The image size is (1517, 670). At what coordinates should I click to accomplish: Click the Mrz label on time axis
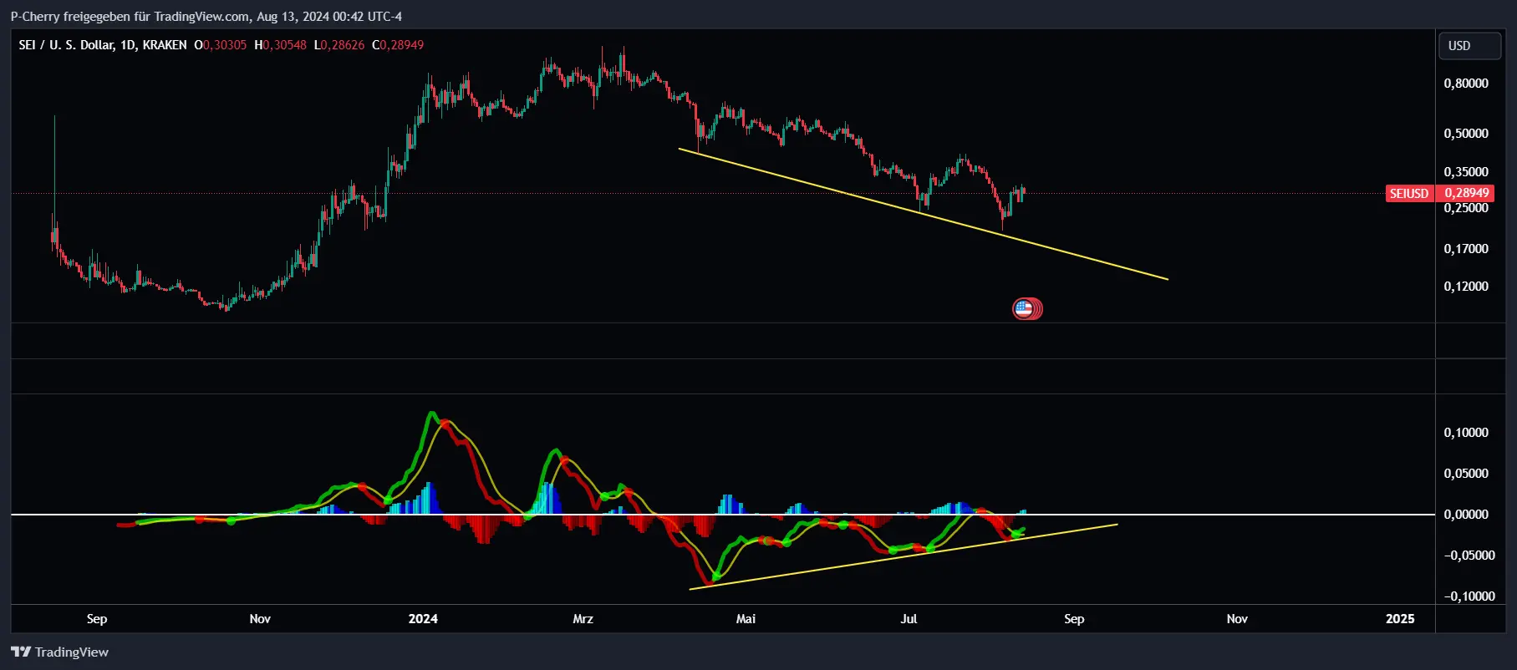583,619
